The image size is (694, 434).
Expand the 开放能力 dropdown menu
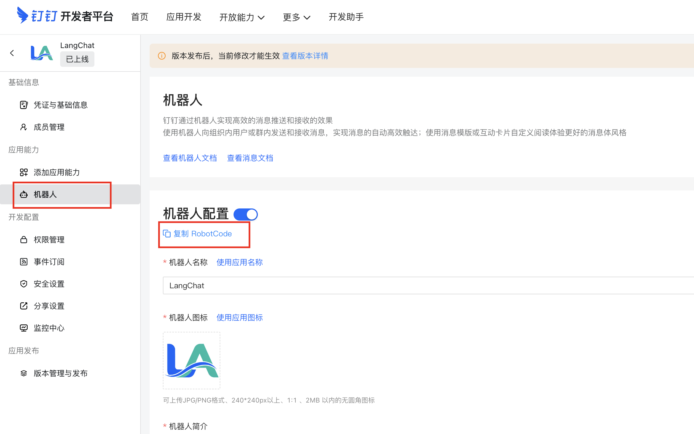(242, 17)
